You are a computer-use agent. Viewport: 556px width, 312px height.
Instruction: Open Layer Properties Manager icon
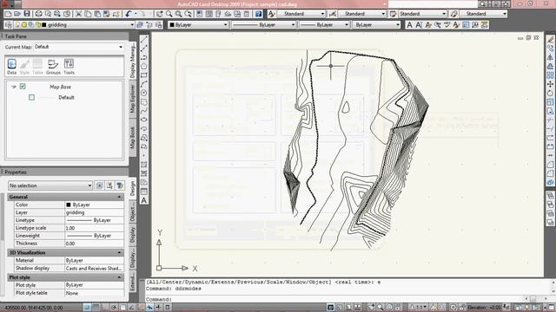point(8,25)
